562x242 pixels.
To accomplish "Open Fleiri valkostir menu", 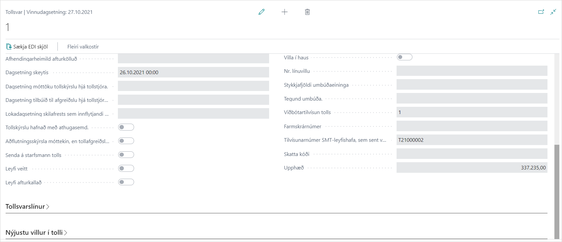I will (x=83, y=47).
